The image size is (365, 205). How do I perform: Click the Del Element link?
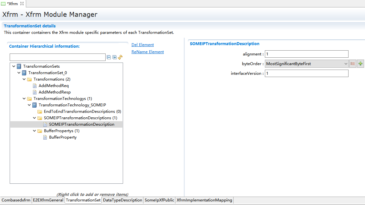(x=142, y=45)
